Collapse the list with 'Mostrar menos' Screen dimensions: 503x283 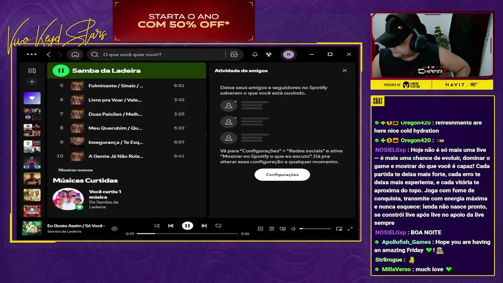pos(75,170)
